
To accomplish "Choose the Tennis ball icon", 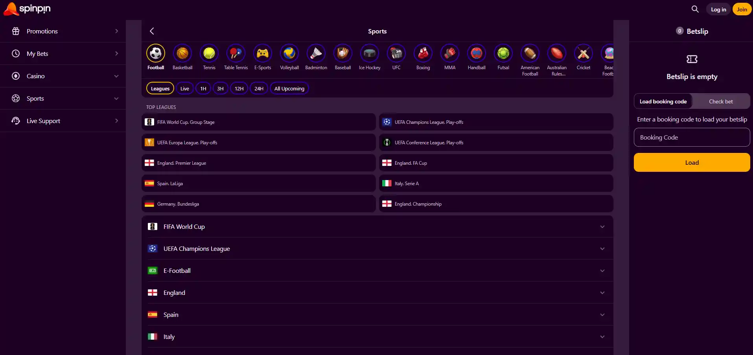I will coord(209,53).
